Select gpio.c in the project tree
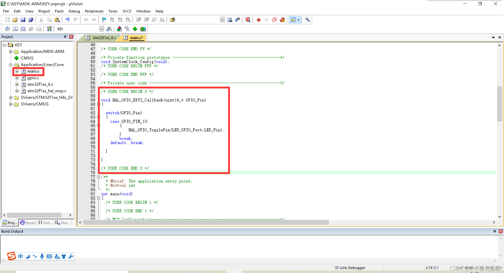This screenshot has width=504, height=273. [x=33, y=78]
